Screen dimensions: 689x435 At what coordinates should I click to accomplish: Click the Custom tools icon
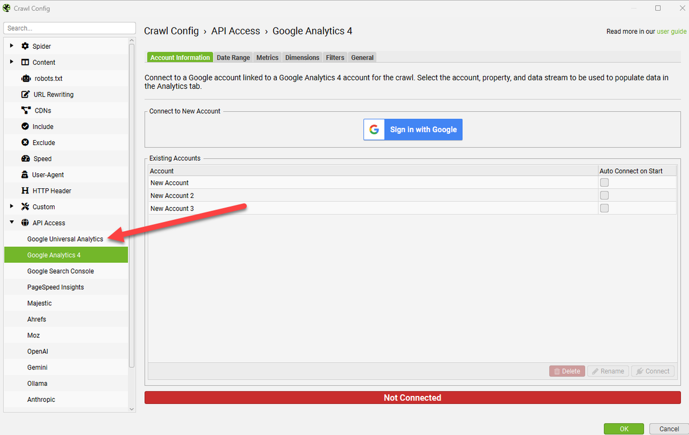tap(25, 207)
